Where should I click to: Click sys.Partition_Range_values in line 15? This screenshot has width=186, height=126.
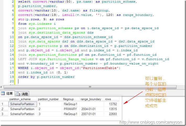(66, 59)
